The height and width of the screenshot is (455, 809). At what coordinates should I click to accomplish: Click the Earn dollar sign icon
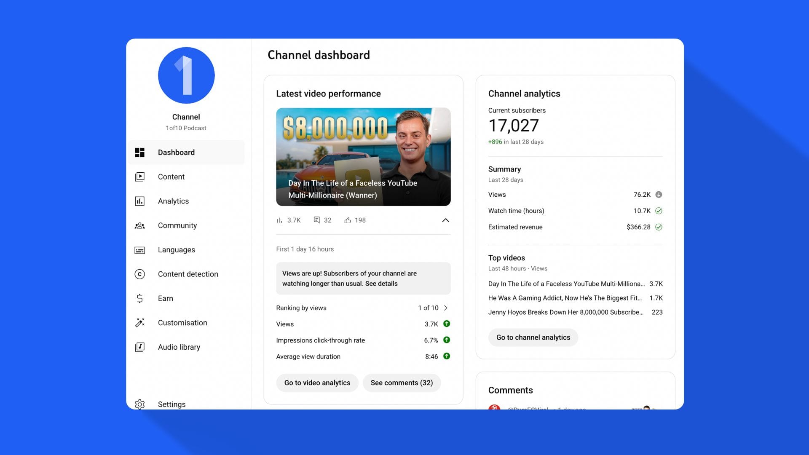[139, 299]
